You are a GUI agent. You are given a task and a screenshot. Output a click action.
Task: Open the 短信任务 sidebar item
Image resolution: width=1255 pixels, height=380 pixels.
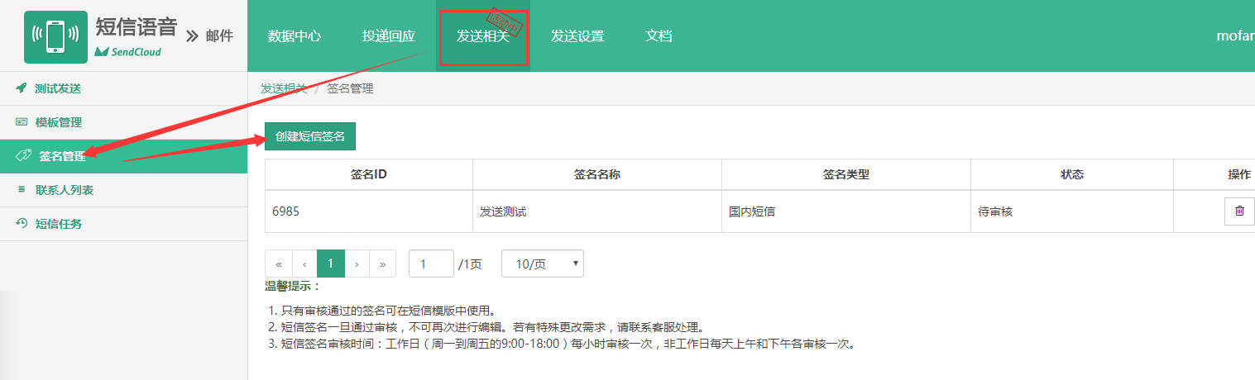point(123,224)
